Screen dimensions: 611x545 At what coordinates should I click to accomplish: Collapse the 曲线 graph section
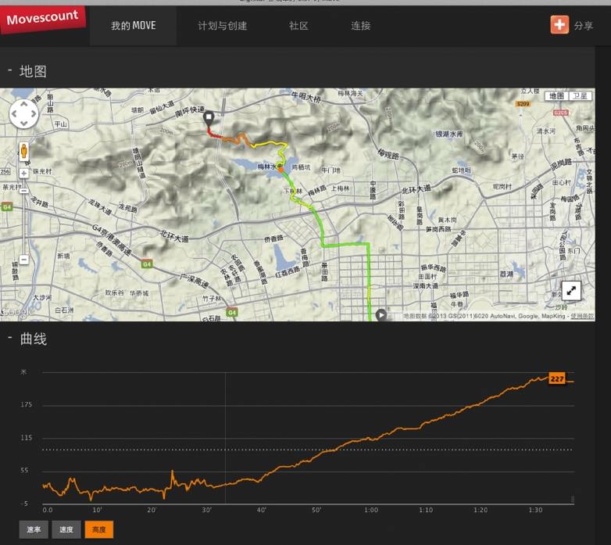(9, 338)
